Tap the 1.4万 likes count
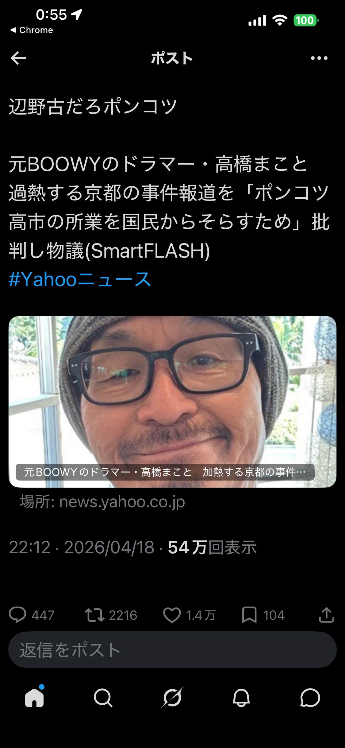345x748 pixels. [x=201, y=615]
